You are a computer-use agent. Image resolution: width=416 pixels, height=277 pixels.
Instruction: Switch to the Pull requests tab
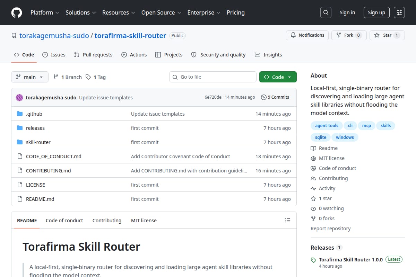coord(93,55)
